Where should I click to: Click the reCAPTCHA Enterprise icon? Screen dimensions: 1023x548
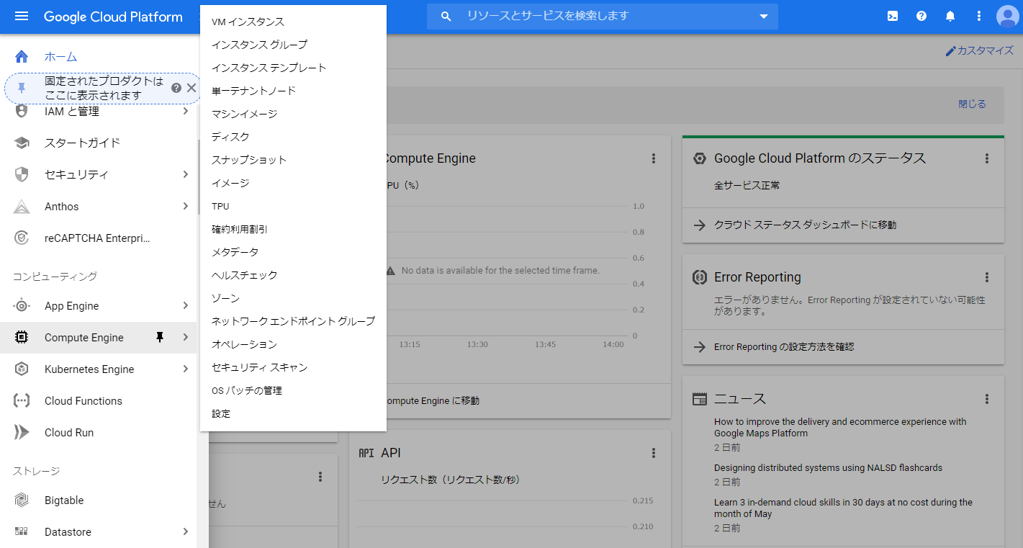pyautogui.click(x=22, y=238)
